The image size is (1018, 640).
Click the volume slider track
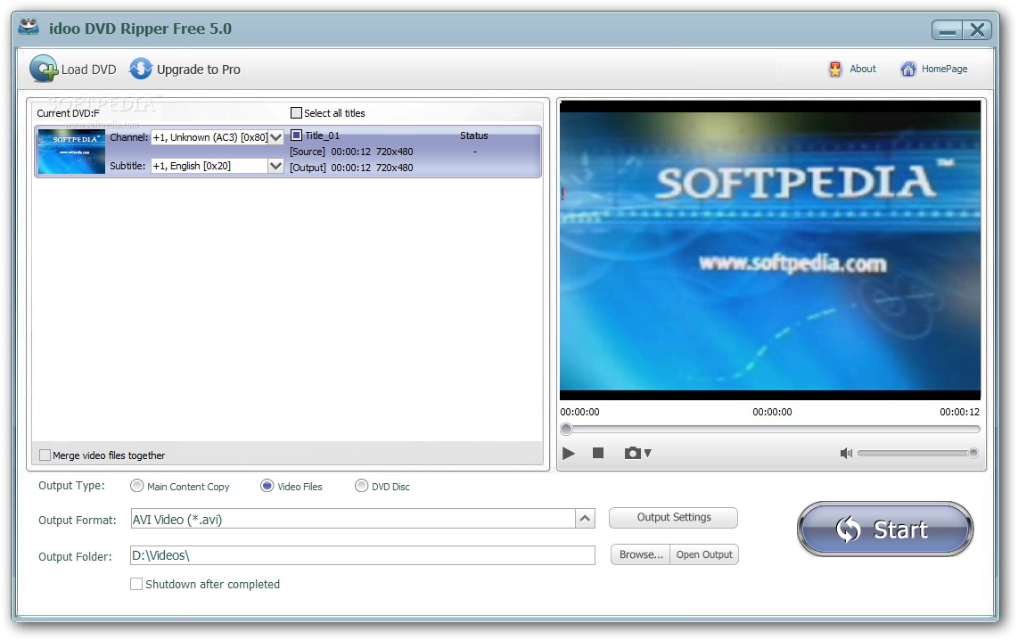(914, 454)
